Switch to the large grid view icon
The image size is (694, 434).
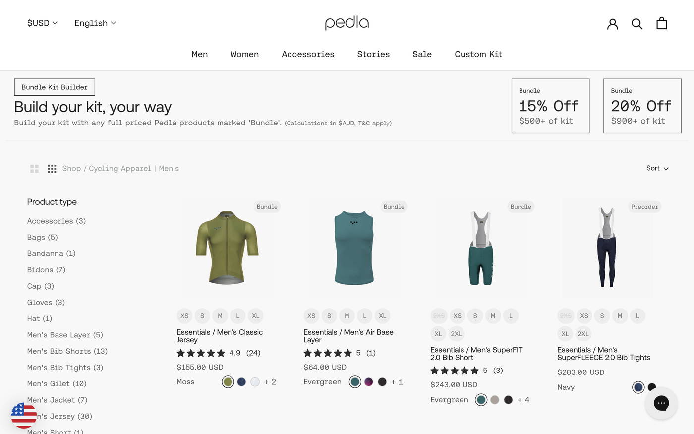[x=34, y=168]
